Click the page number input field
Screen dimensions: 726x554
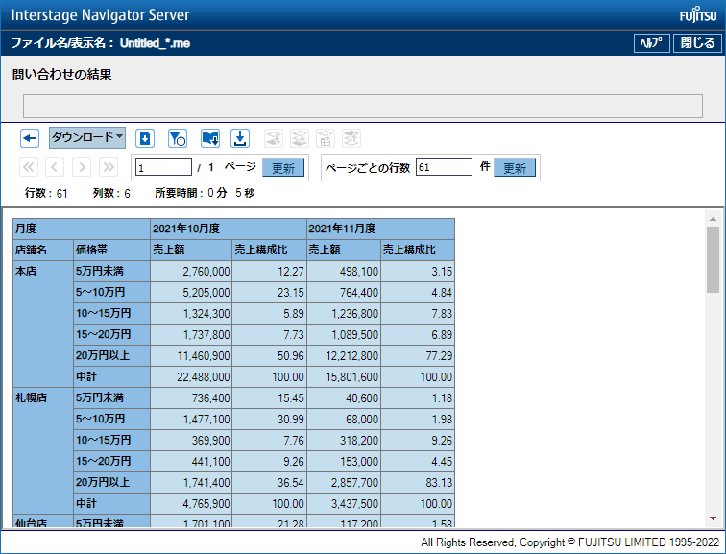click(x=163, y=167)
